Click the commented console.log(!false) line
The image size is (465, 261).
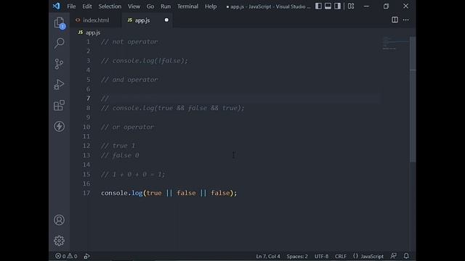[145, 61]
